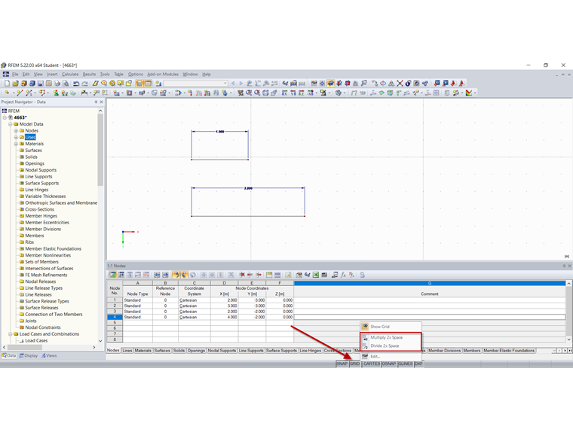
Task: Select the new node tool icon
Action: coord(7,93)
